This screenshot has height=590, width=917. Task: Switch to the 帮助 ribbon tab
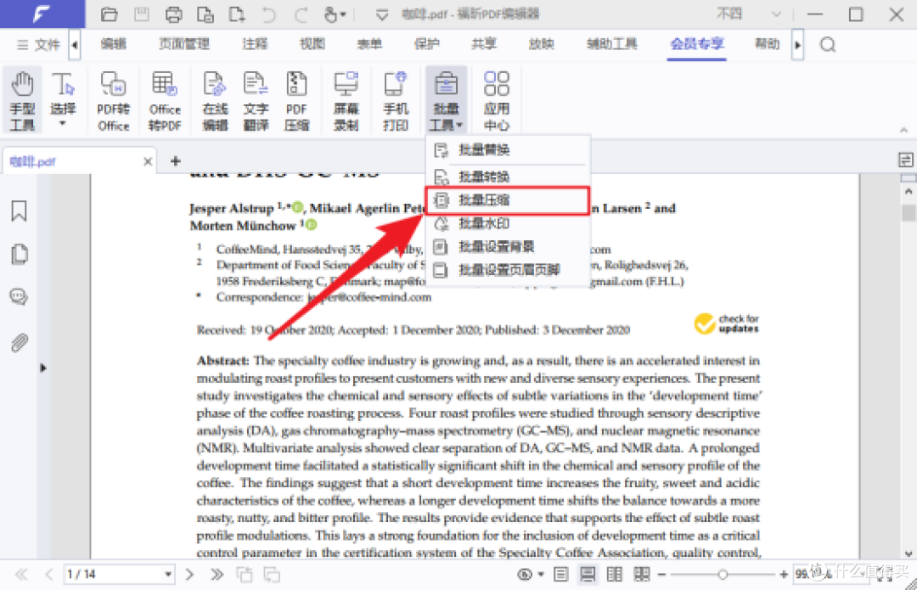click(767, 44)
